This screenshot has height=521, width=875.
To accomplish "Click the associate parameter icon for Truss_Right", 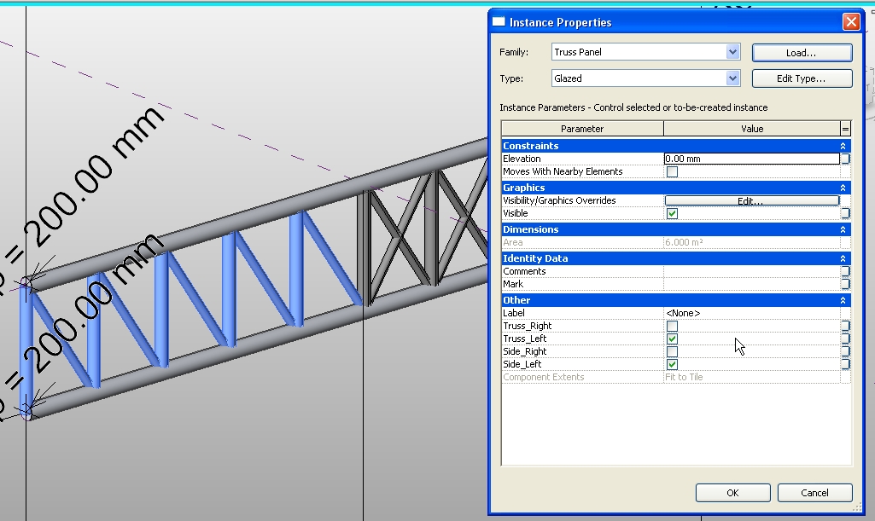I will tap(846, 326).
